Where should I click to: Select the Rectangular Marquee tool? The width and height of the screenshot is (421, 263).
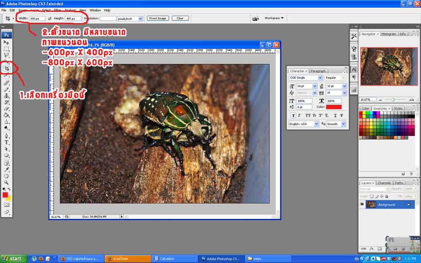coord(7,49)
